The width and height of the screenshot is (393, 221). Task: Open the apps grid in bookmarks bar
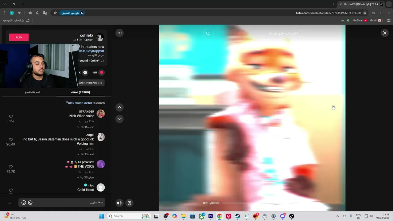389,20
